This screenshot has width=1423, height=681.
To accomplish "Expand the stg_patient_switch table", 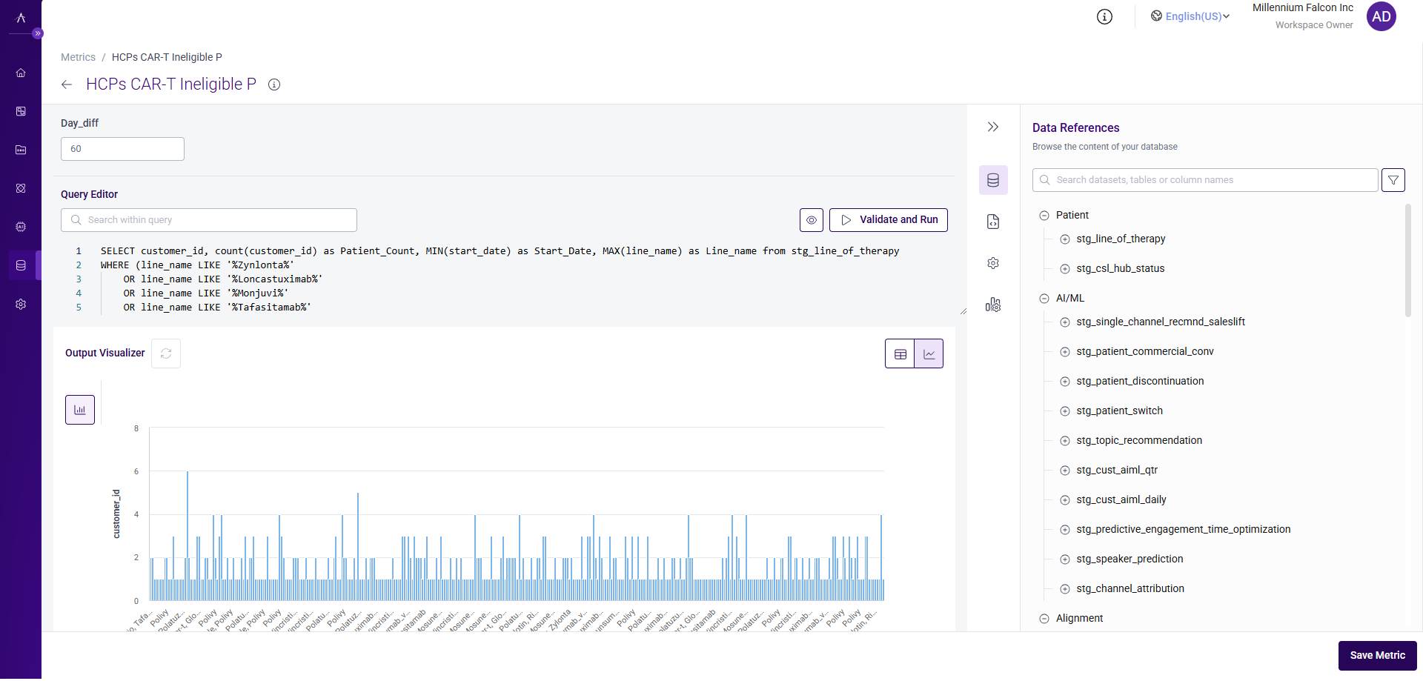I will [1066, 411].
